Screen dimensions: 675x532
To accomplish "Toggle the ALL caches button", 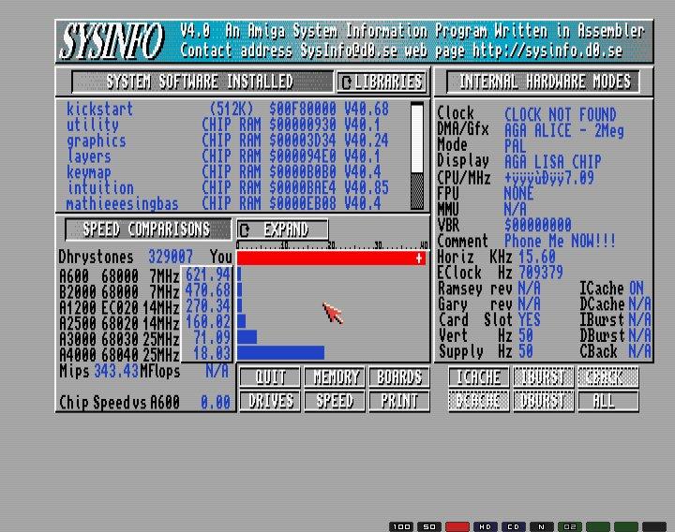I will click(607, 401).
